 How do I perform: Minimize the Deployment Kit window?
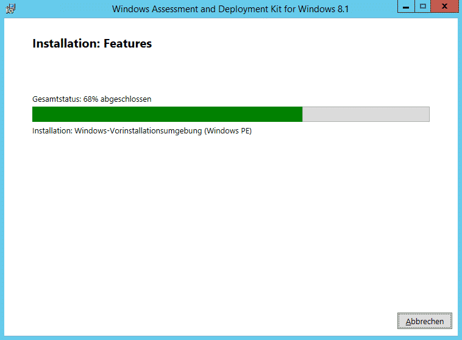click(406, 6)
